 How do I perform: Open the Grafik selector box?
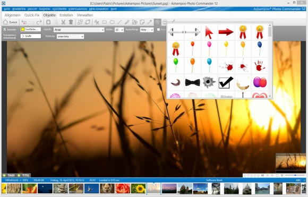pos(31,36)
